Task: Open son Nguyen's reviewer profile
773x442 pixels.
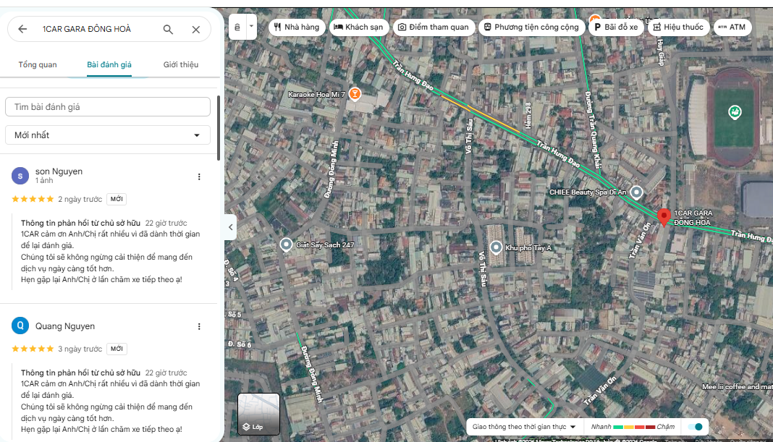Action: click(x=59, y=171)
